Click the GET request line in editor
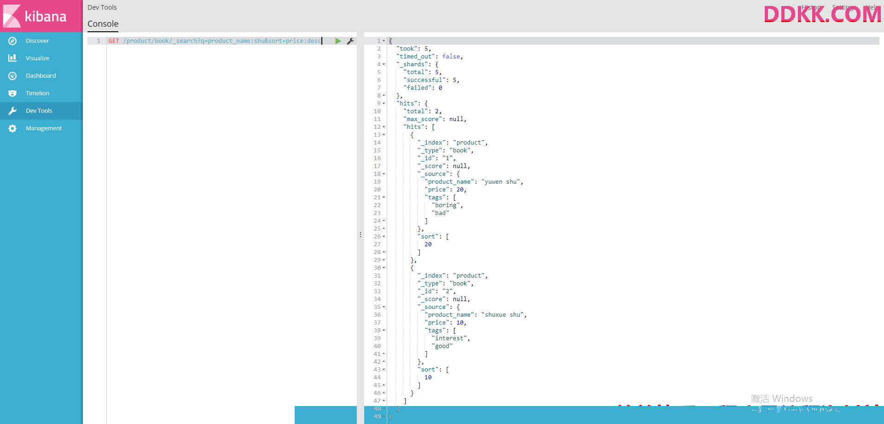Screen dimensions: 884x424 [215, 41]
